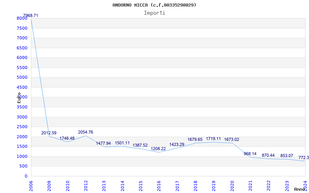Select data label 1673.02
Viewport: 309px width, 193px height.
tap(231, 140)
